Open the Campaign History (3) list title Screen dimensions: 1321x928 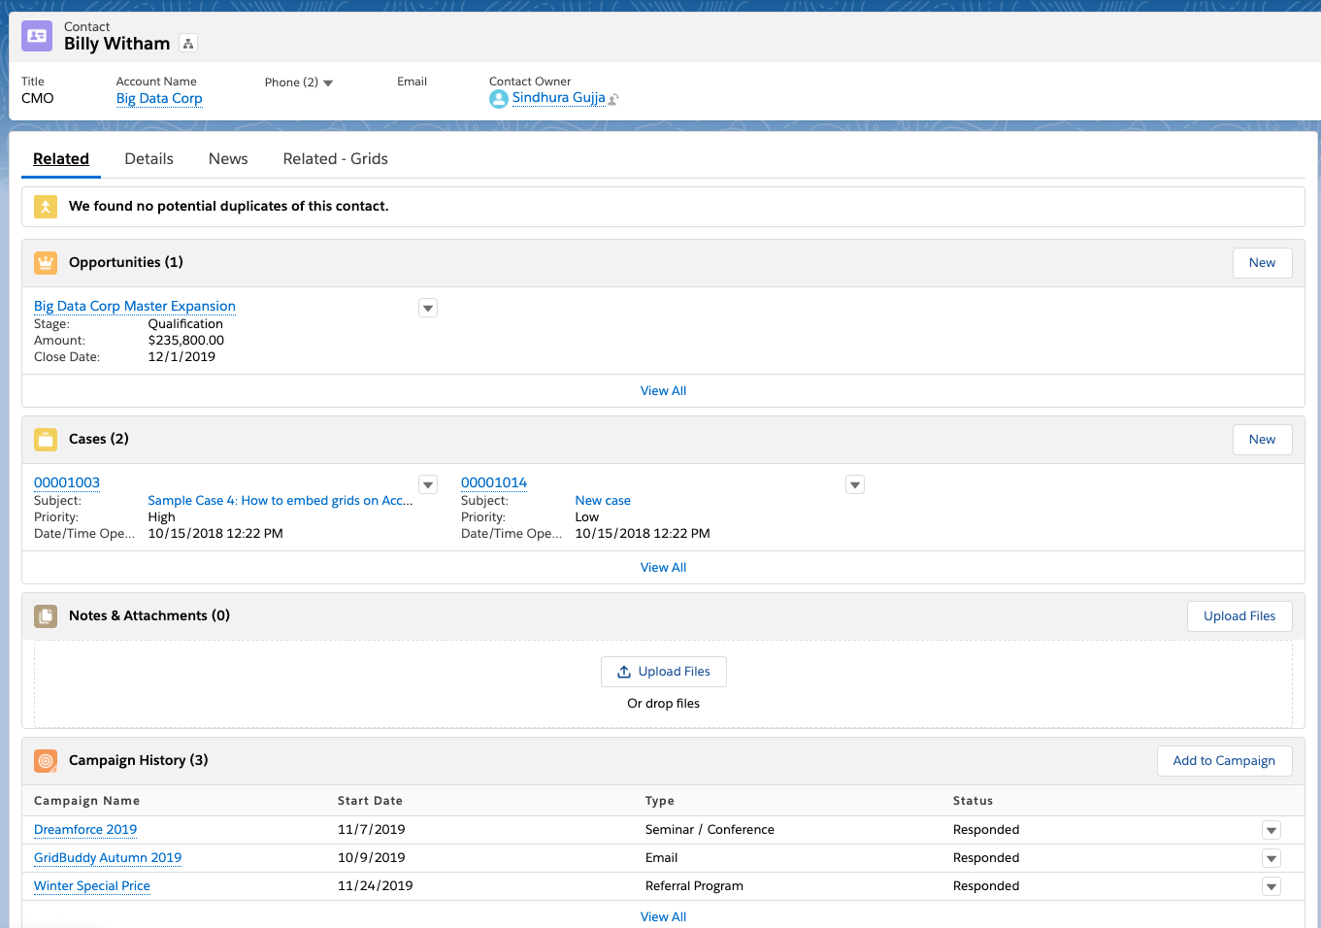(139, 760)
